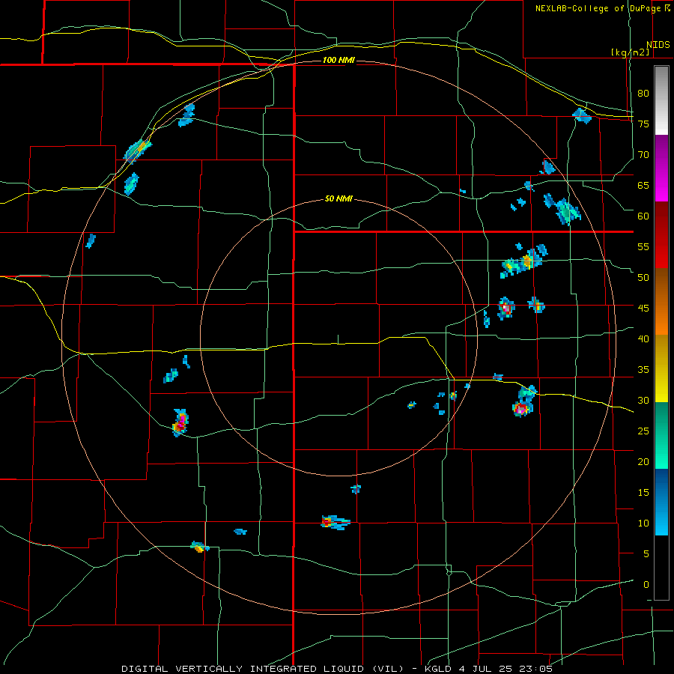Click the scale value 25
The width and height of the screenshot is (674, 674).
[x=643, y=431]
